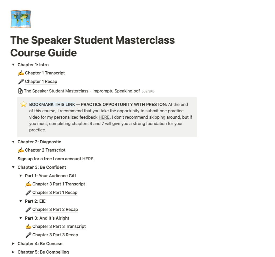Image resolution: width=275 pixels, height=257 pixels.
Task: Click the microphone icon beside Chapter 1 Recap
Action: pyautogui.click(x=21, y=82)
